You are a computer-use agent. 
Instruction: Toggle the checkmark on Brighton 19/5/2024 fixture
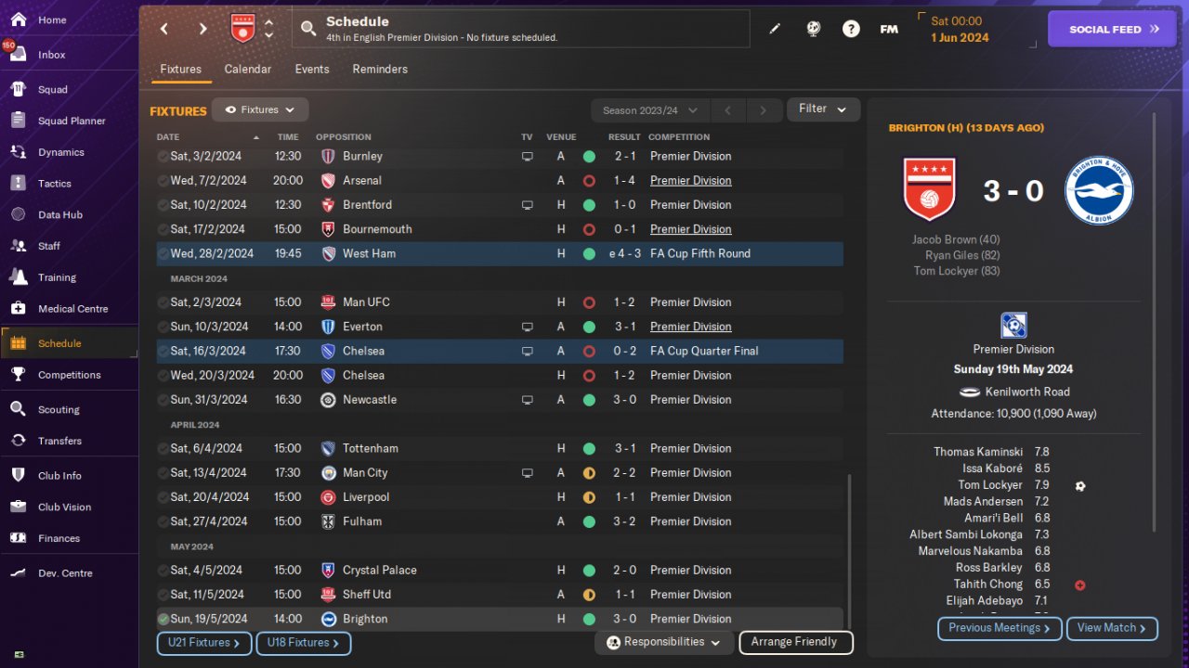click(x=163, y=619)
